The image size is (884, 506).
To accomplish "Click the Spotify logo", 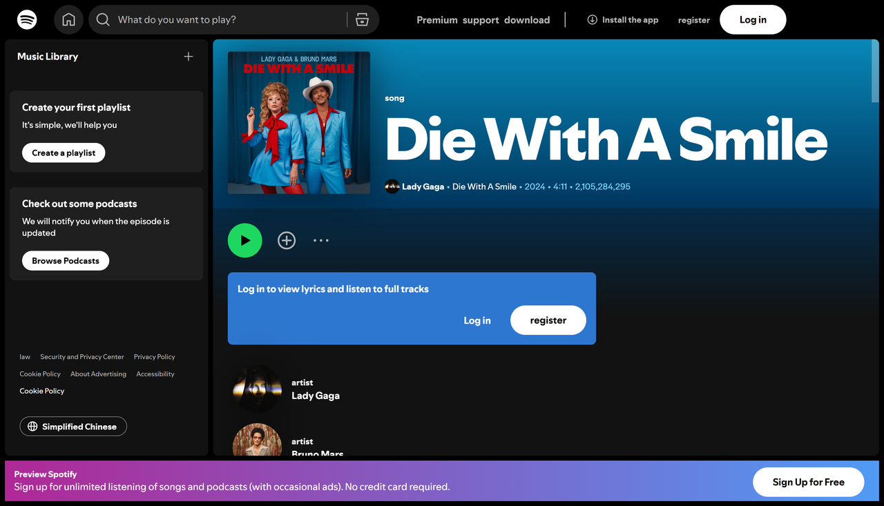I will [28, 20].
